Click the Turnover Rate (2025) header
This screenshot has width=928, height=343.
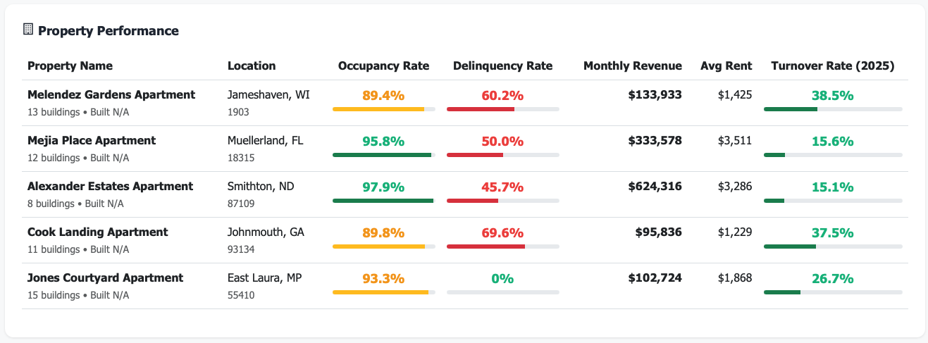coord(832,66)
